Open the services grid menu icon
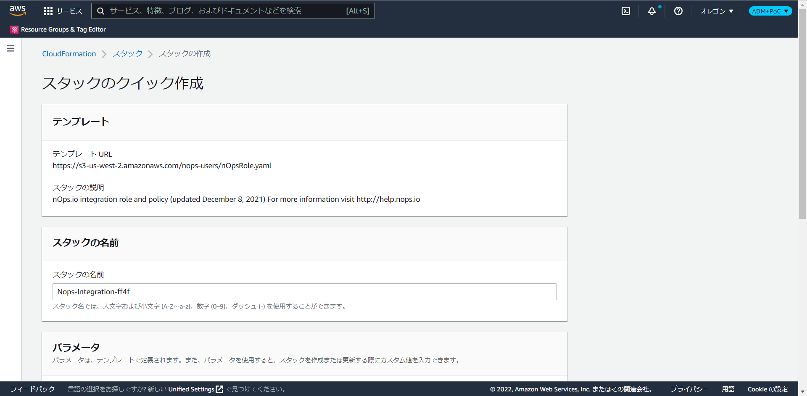Screen dimensions: 807x396 (48, 11)
